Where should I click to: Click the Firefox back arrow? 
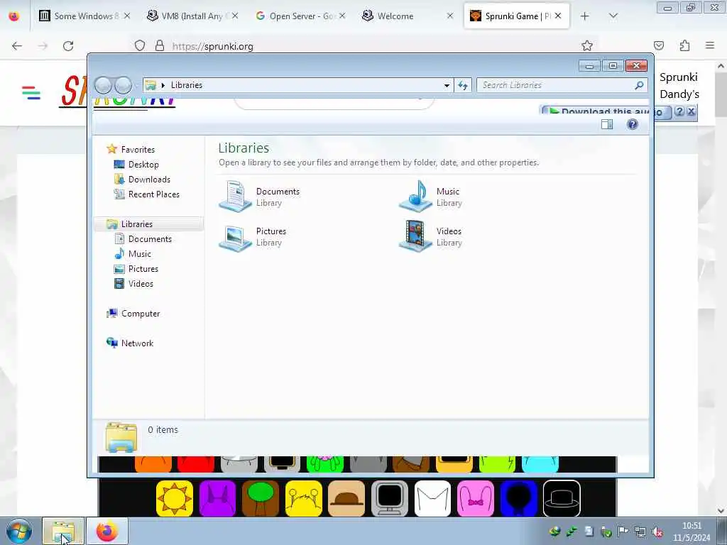(x=17, y=46)
